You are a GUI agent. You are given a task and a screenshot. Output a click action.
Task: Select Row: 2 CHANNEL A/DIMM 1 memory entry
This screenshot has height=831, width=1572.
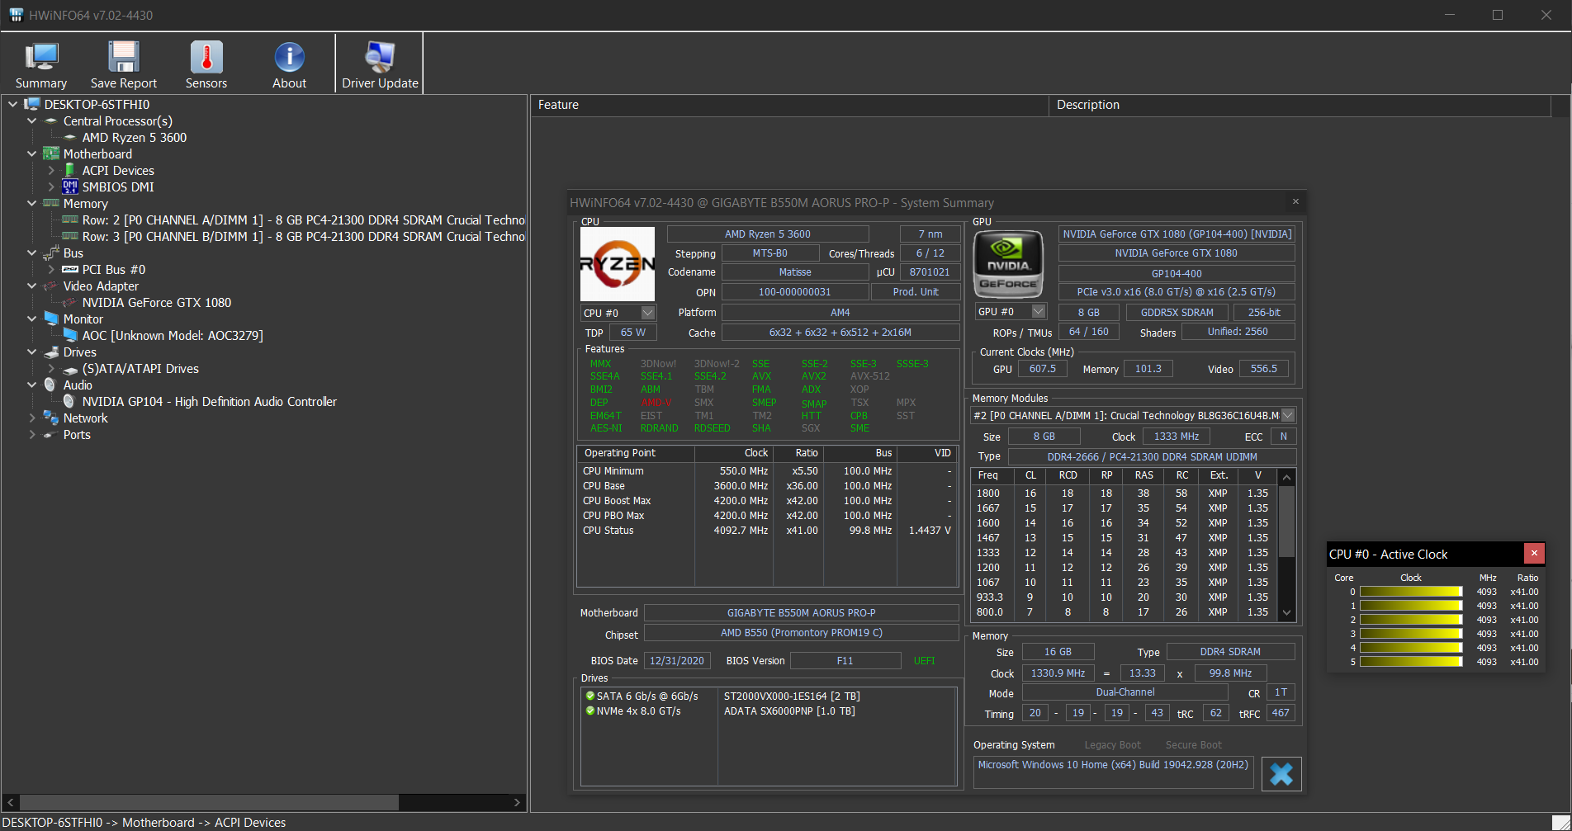pos(303,220)
